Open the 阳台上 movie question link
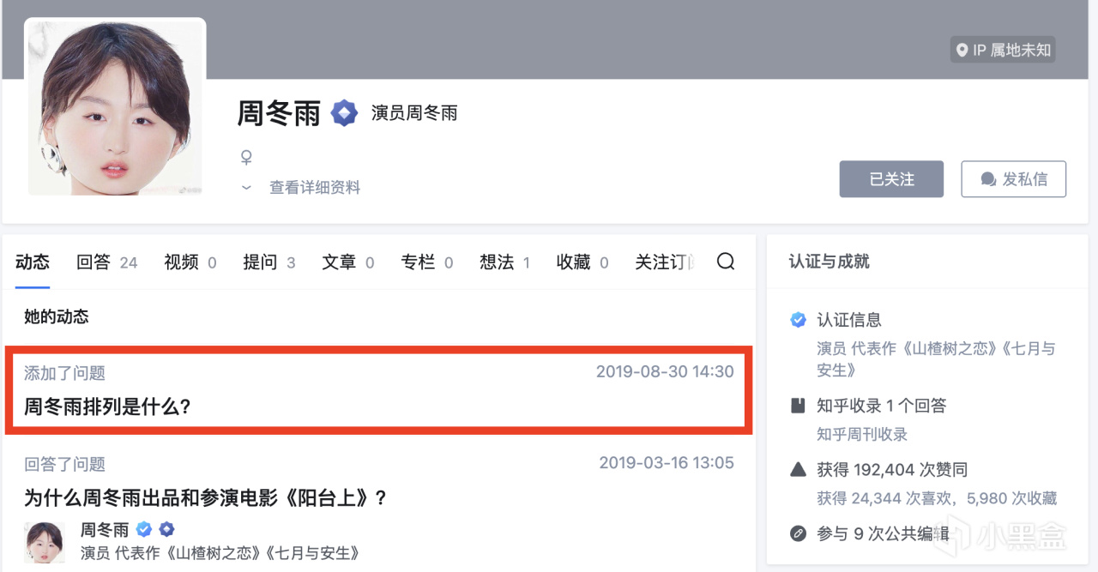 point(206,497)
